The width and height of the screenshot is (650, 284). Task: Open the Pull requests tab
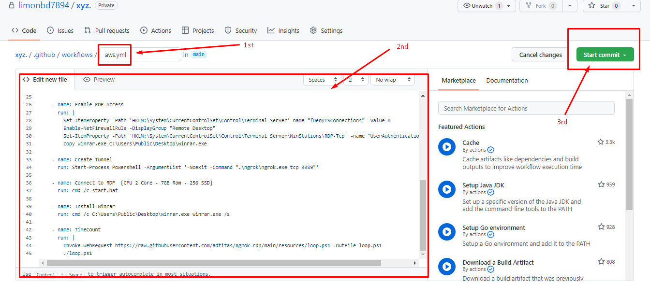click(x=107, y=30)
